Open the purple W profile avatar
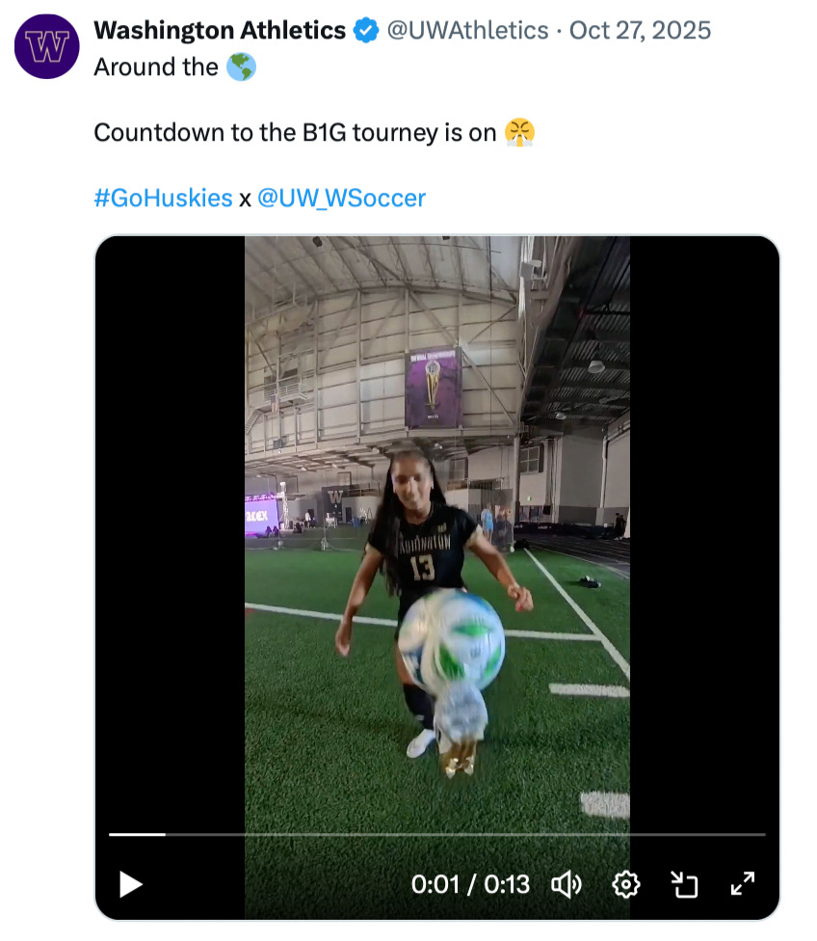This screenshot has width=817, height=941. (x=46, y=46)
